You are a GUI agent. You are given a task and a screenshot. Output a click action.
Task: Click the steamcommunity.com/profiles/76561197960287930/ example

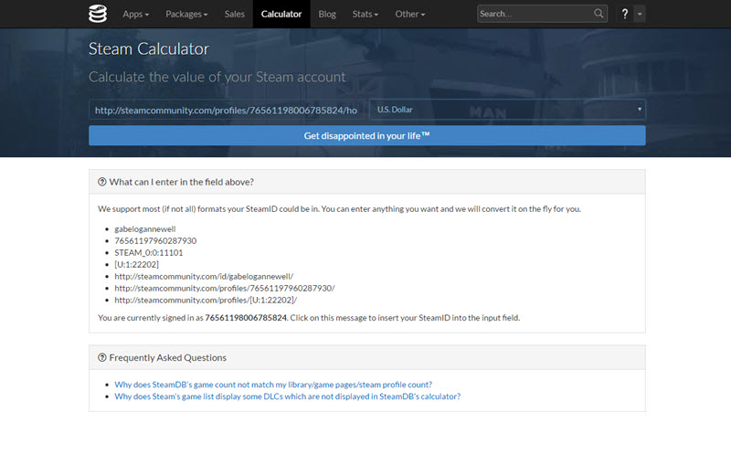pyautogui.click(x=225, y=289)
